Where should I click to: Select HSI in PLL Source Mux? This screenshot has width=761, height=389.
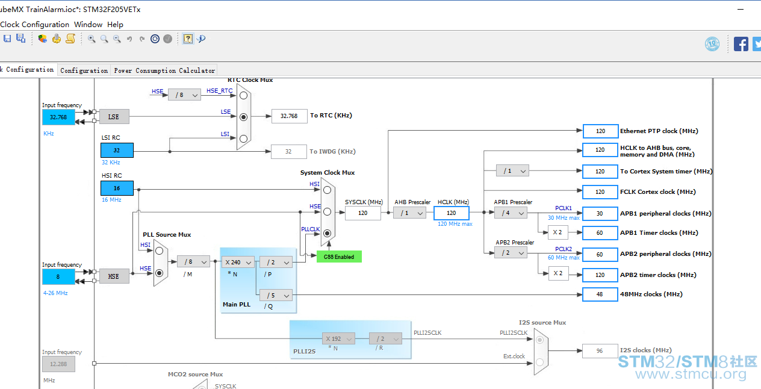(x=159, y=251)
